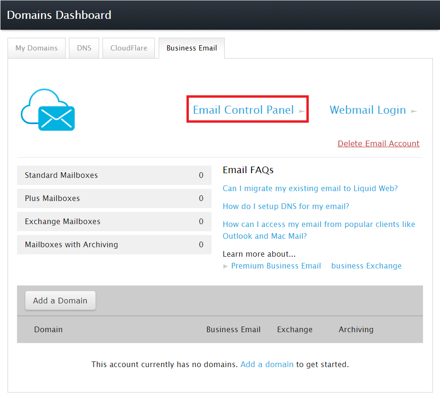This screenshot has width=440, height=394.
Task: Click Add a domain to get started
Action: click(267, 365)
